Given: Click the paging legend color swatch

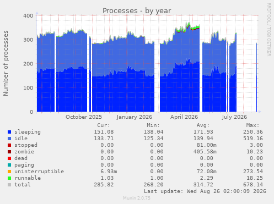Looking at the screenshot, I should [x=9, y=165].
